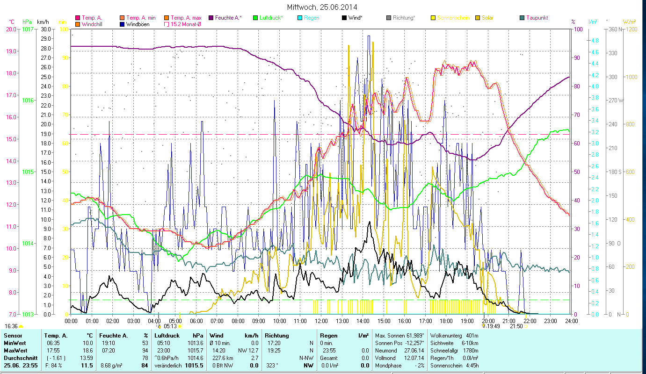Click the Gesamt: rain total label
Screen dimensions: 646x374
[328, 358]
